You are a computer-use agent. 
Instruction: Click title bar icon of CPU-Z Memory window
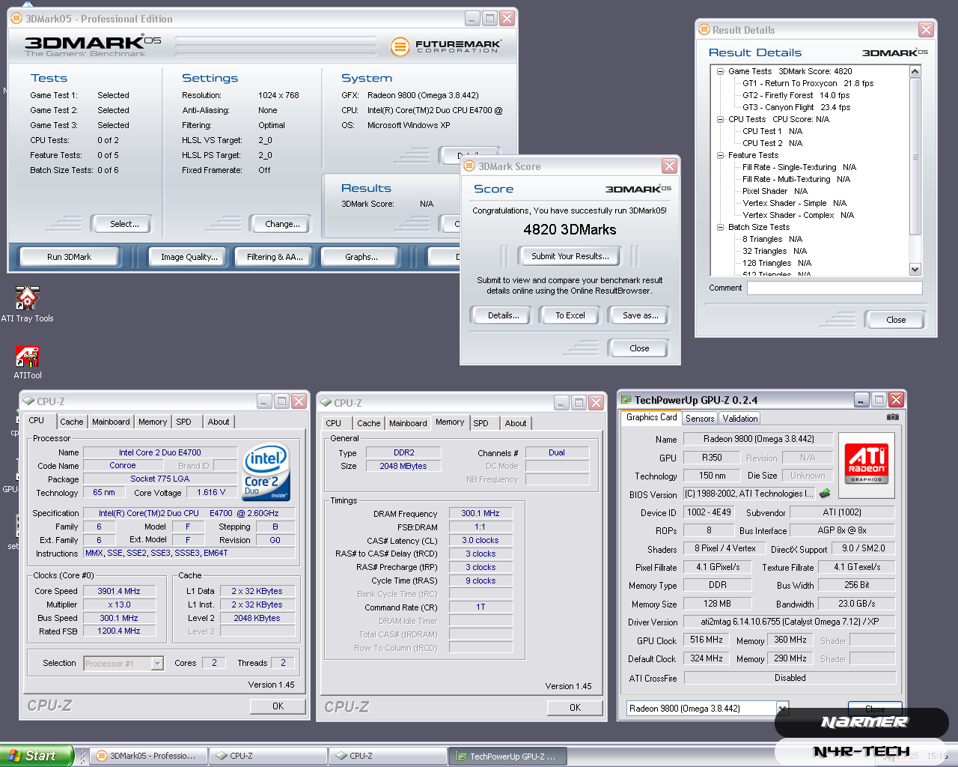[x=326, y=403]
